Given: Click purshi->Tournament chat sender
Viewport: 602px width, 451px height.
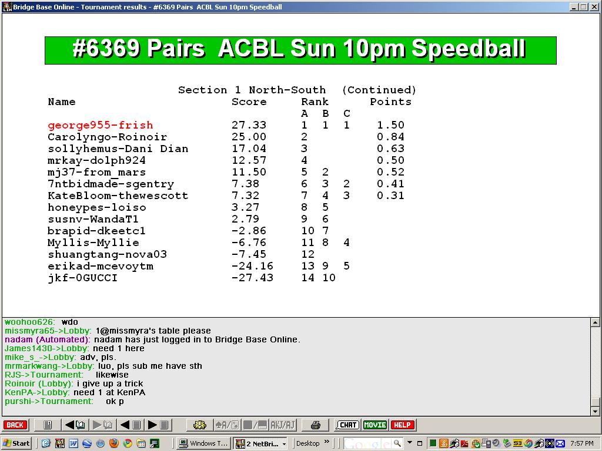Looking at the screenshot, I should tap(49, 402).
